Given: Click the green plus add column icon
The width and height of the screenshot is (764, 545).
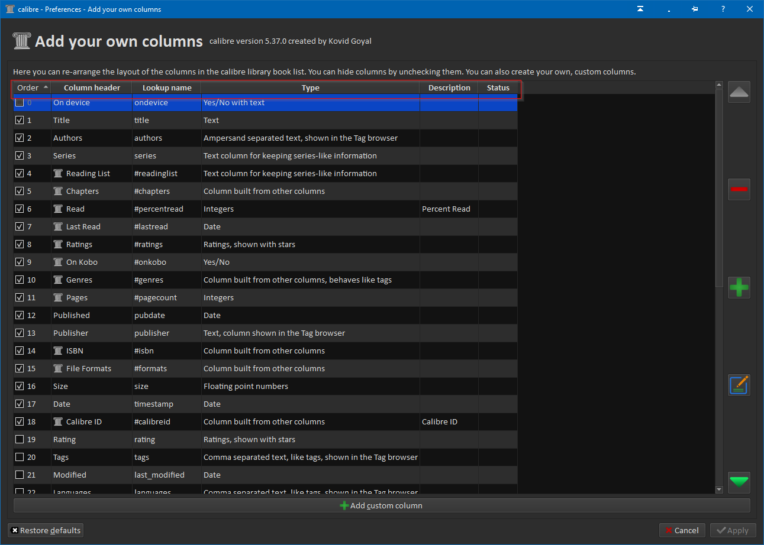Looking at the screenshot, I should pos(739,288).
